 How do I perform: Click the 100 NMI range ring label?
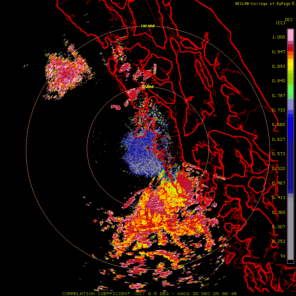click(x=148, y=26)
